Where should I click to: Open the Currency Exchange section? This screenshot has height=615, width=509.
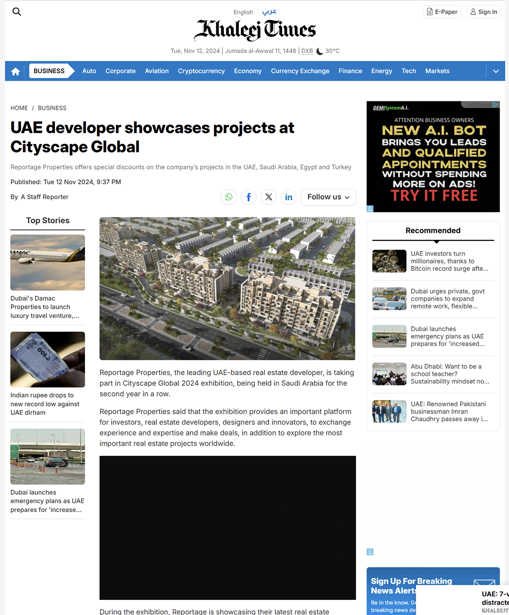(300, 71)
